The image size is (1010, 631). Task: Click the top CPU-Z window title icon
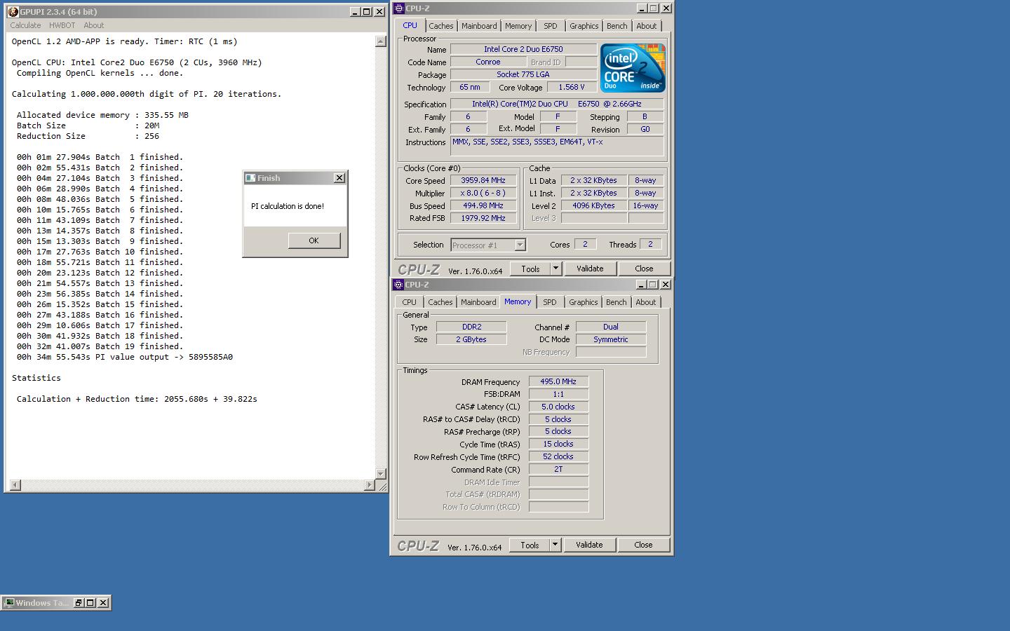(398, 8)
